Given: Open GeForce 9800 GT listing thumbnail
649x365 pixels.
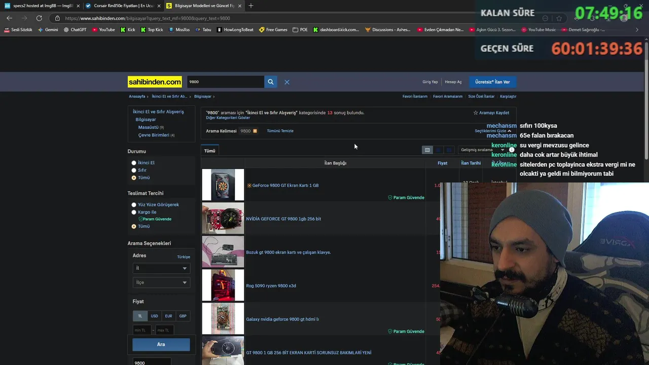Looking at the screenshot, I should (x=223, y=185).
